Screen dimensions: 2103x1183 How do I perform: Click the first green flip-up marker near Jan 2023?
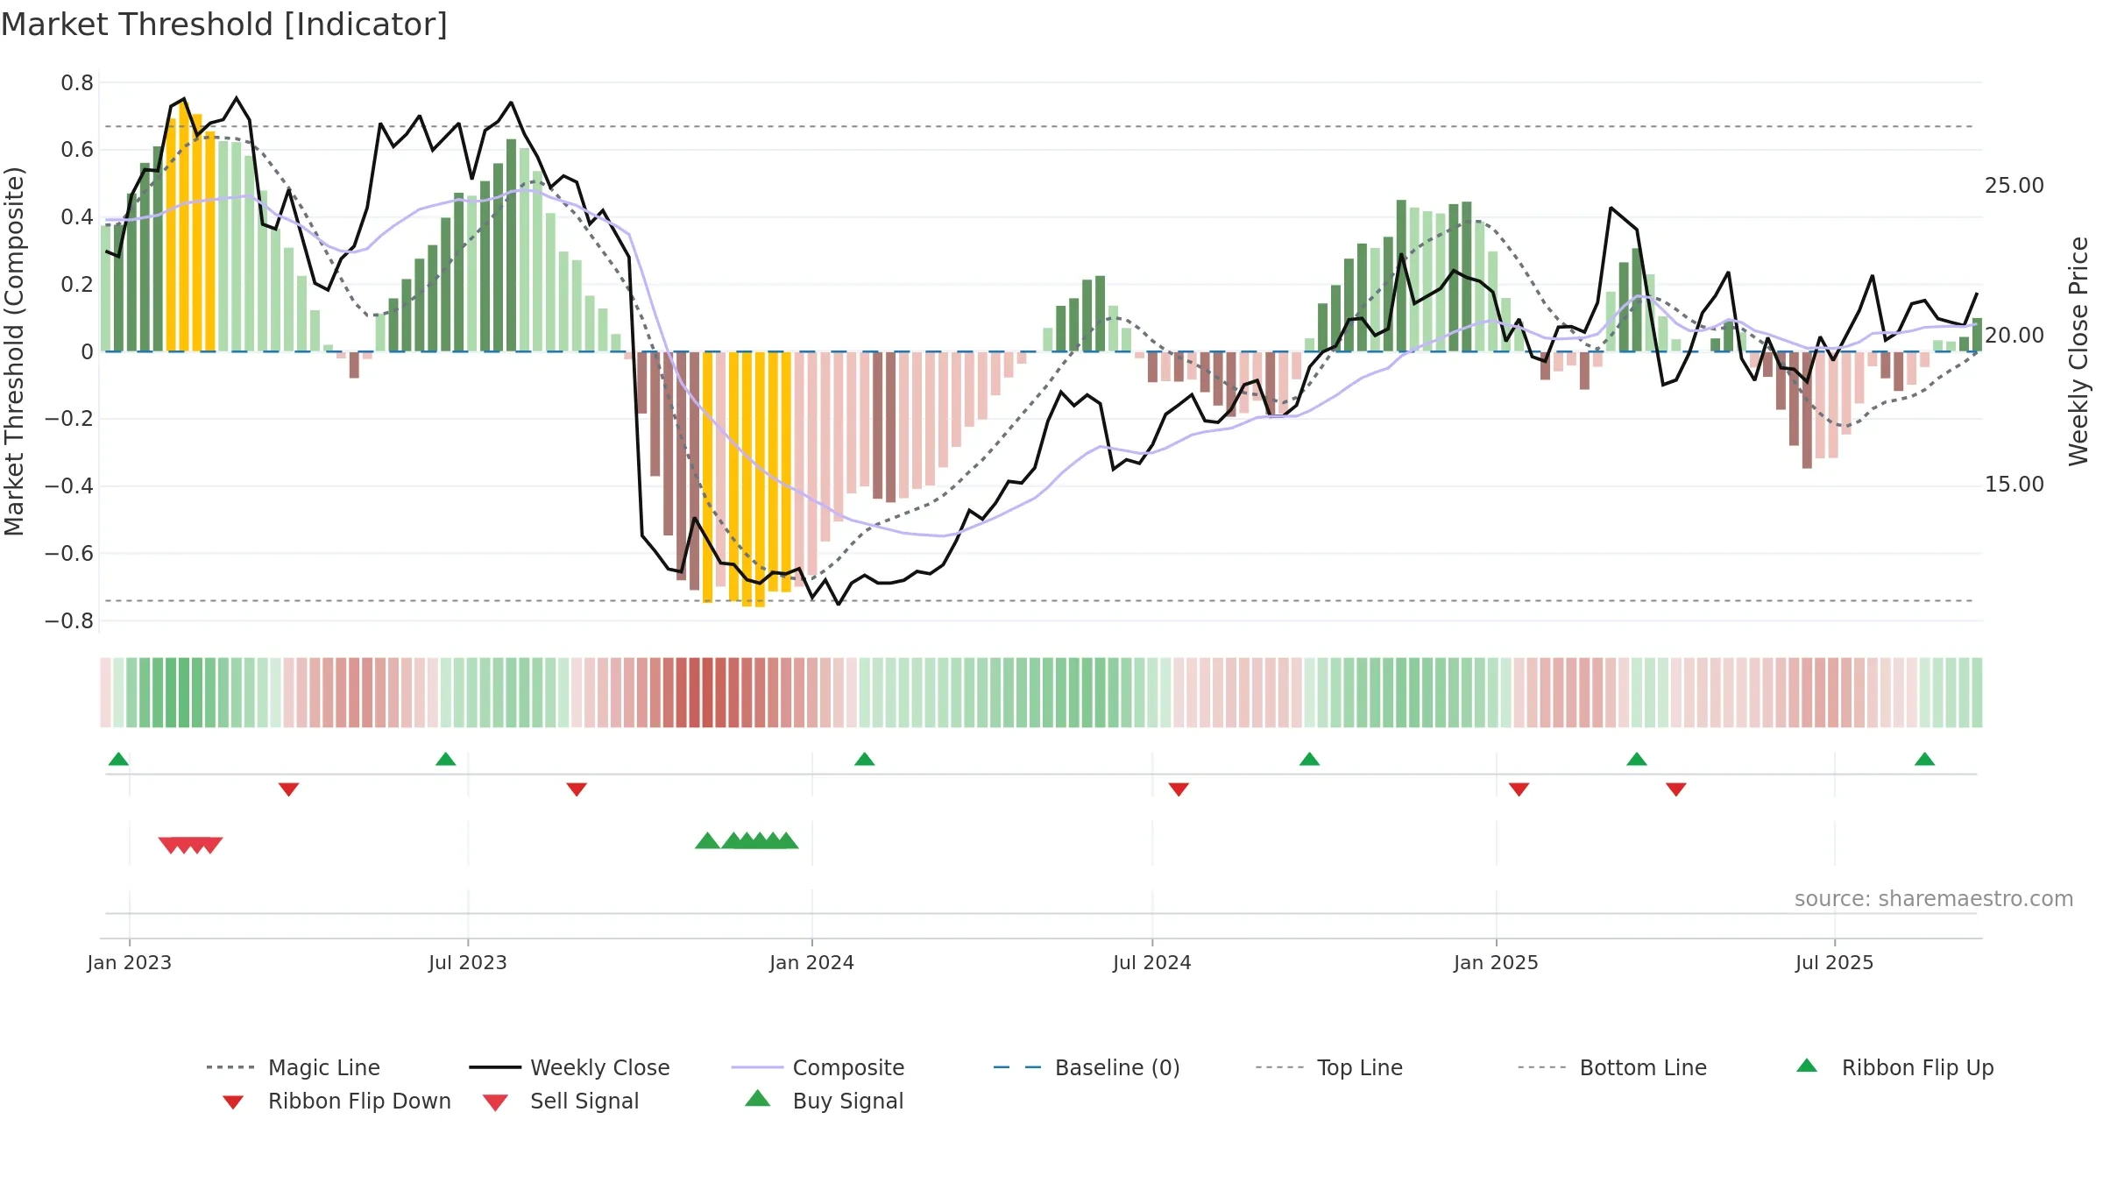(118, 759)
